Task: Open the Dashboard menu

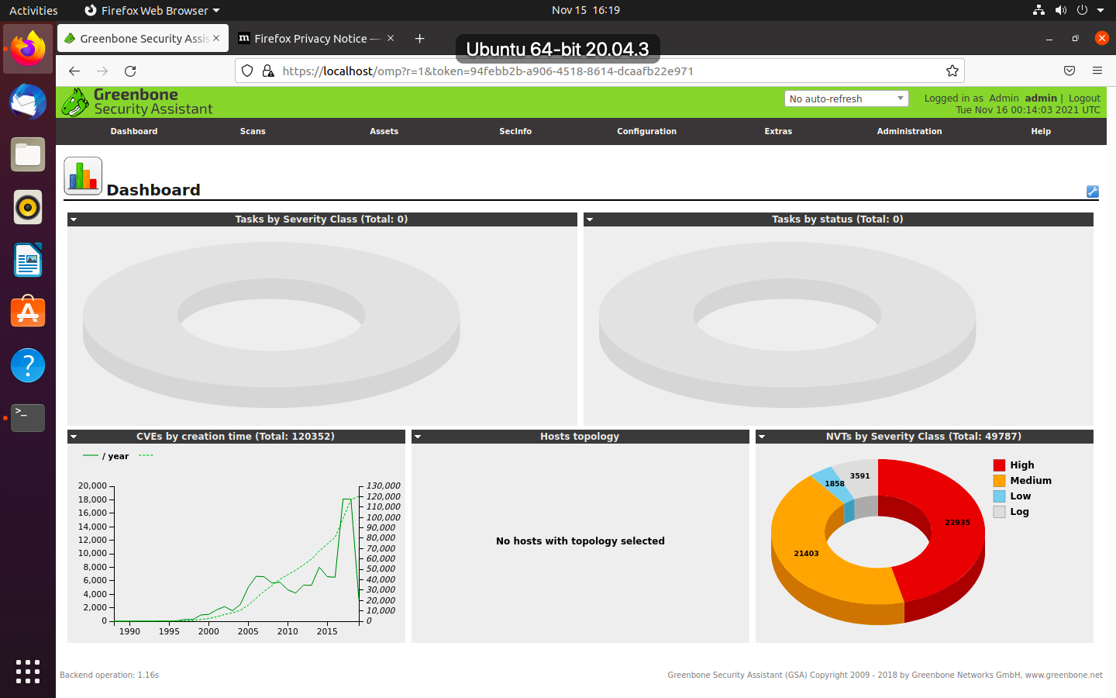Action: (134, 131)
